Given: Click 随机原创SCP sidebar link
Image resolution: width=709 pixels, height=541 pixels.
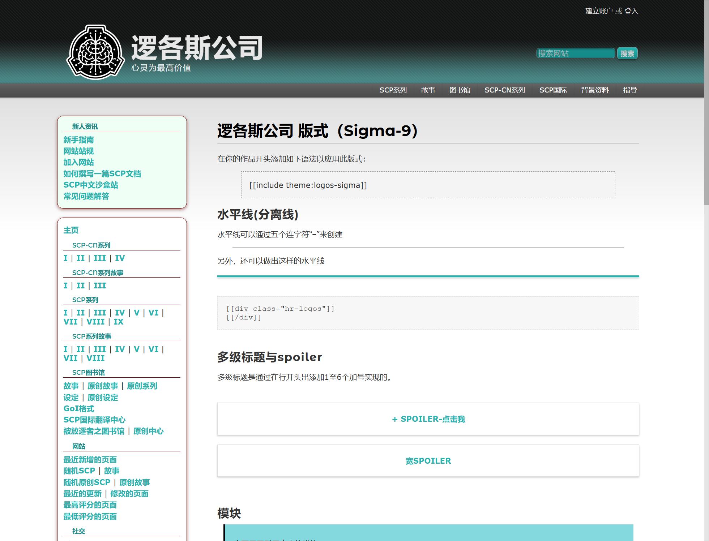Looking at the screenshot, I should (87, 482).
